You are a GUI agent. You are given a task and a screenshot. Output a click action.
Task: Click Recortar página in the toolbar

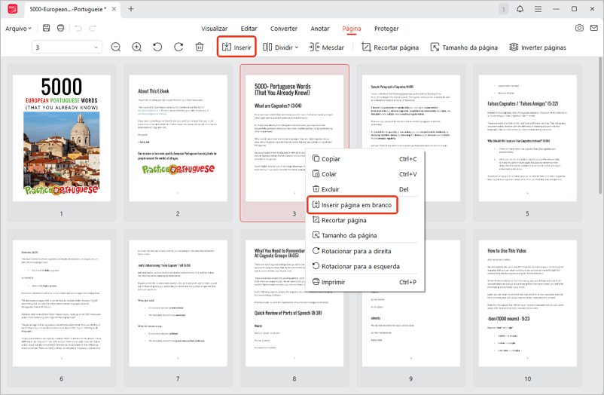coord(390,47)
